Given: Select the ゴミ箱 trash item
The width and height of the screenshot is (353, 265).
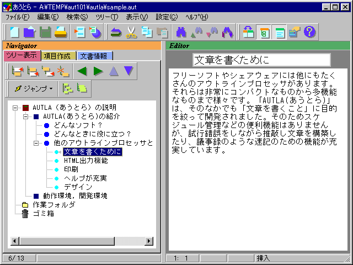Looking at the screenshot, I should (x=44, y=214).
